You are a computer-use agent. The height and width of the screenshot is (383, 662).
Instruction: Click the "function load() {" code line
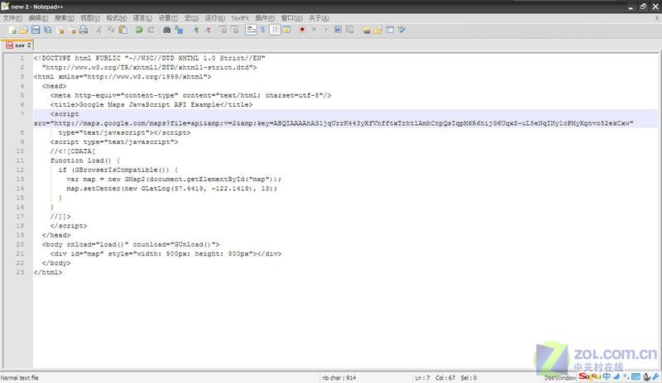(x=85, y=160)
